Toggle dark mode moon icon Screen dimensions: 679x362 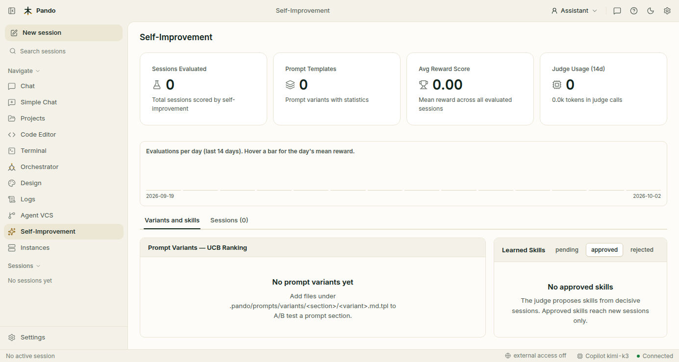tap(651, 11)
